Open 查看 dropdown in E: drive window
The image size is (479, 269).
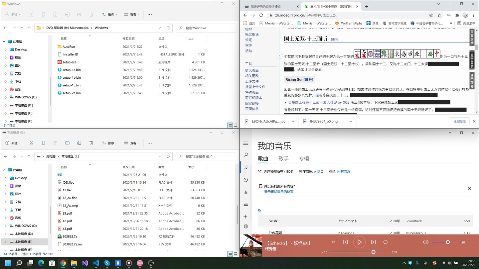(x=132, y=143)
